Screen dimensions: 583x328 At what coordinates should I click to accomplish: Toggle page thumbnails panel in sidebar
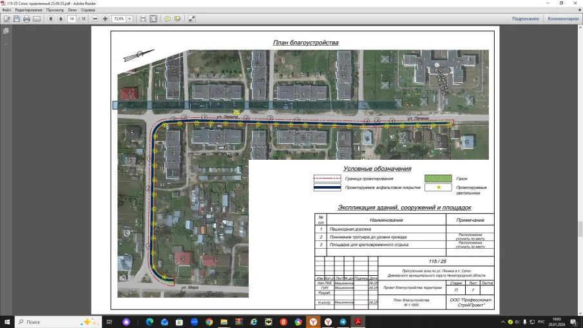pyautogui.click(x=6, y=32)
